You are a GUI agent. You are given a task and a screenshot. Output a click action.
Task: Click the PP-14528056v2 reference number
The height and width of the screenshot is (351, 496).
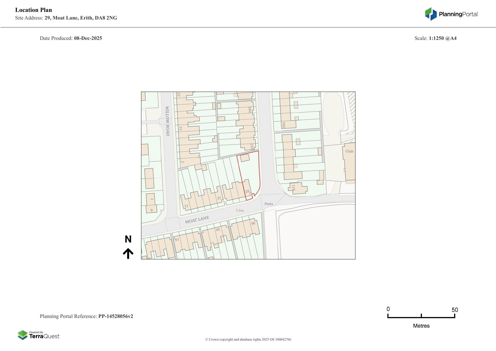(x=116, y=316)
